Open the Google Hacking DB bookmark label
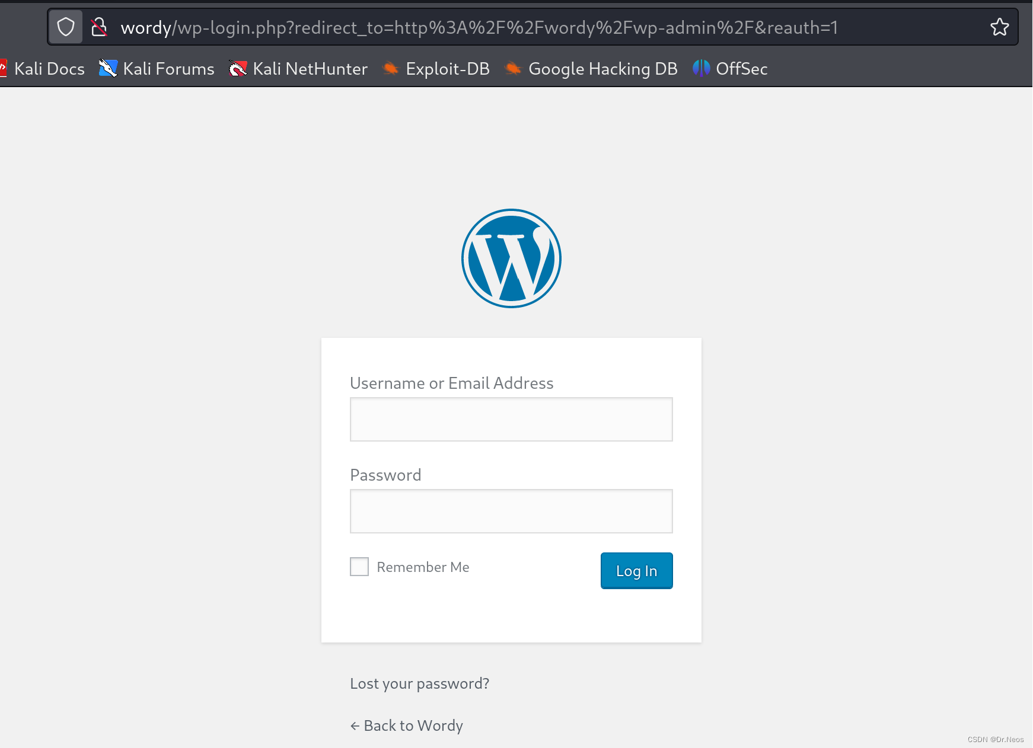1033x748 pixels. 603,69
